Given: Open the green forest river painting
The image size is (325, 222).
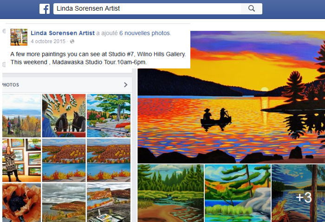Looking at the screenshot, I should (x=171, y=193).
